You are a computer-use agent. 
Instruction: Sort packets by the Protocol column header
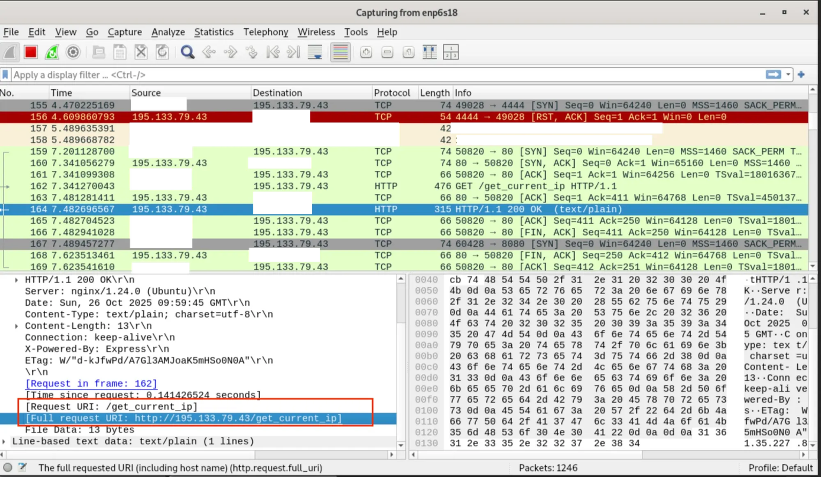(395, 93)
